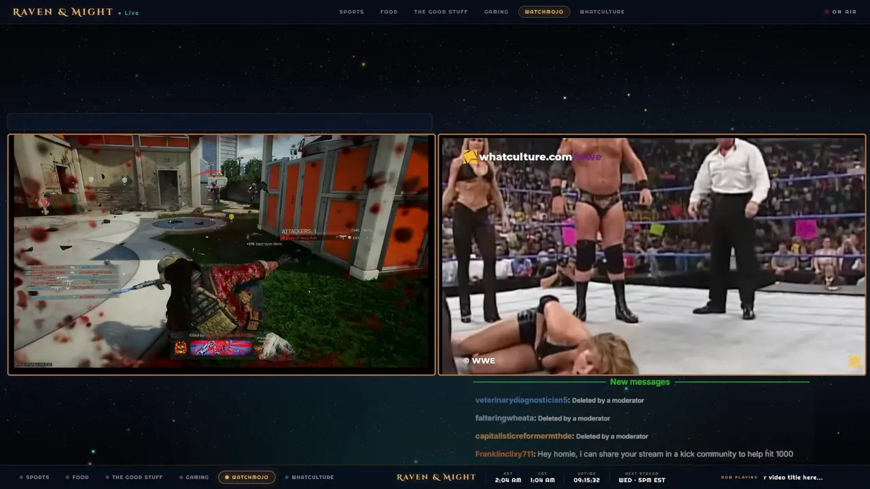
Task: Click the left gameplay video panel
Action: pos(222,254)
